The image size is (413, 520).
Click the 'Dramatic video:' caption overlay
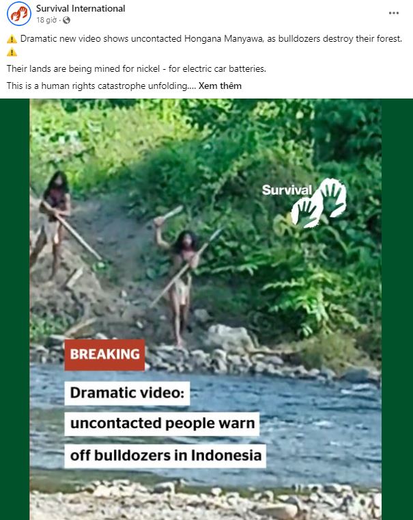(127, 393)
